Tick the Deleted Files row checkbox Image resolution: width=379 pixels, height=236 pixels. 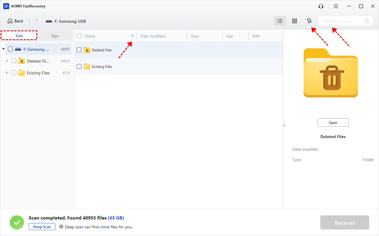coord(79,50)
